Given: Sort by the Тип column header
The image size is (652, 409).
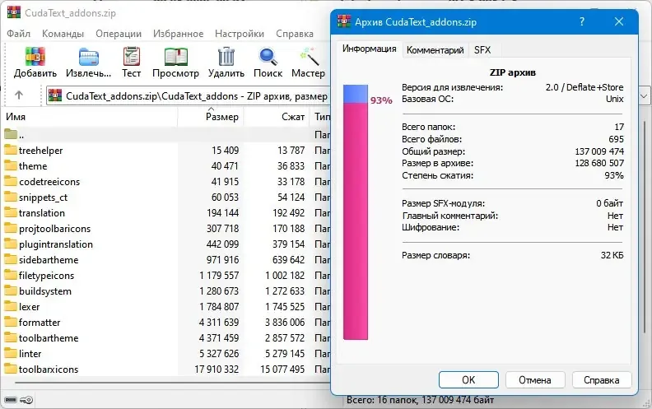Looking at the screenshot, I should pos(320,117).
